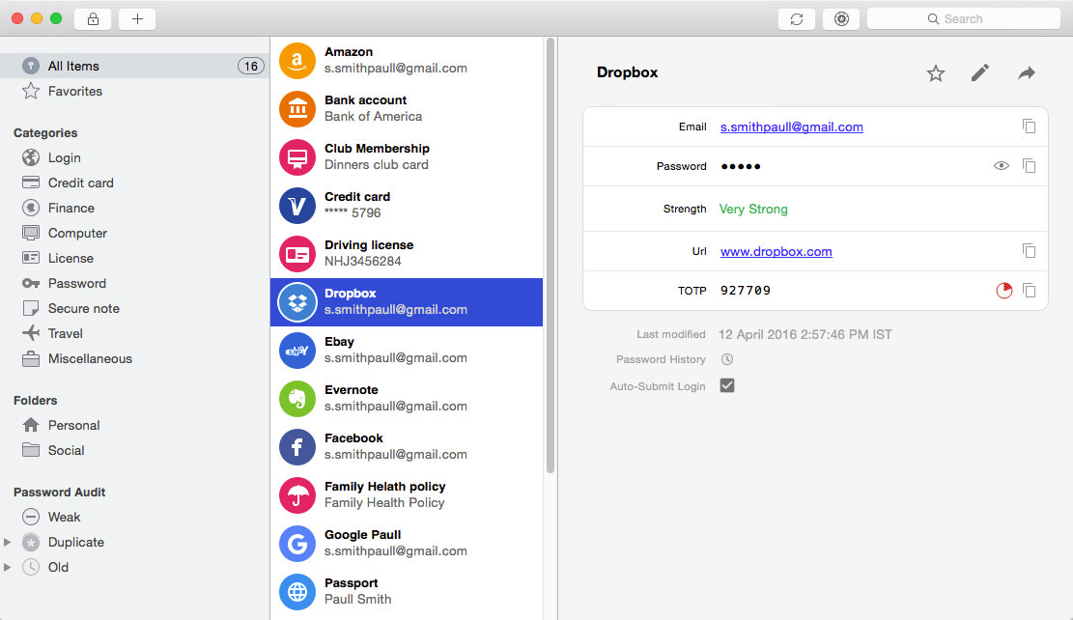The height and width of the screenshot is (620, 1073).
Task: Uncheck the Auto-Submit Login checkbox
Action: pyautogui.click(x=726, y=385)
